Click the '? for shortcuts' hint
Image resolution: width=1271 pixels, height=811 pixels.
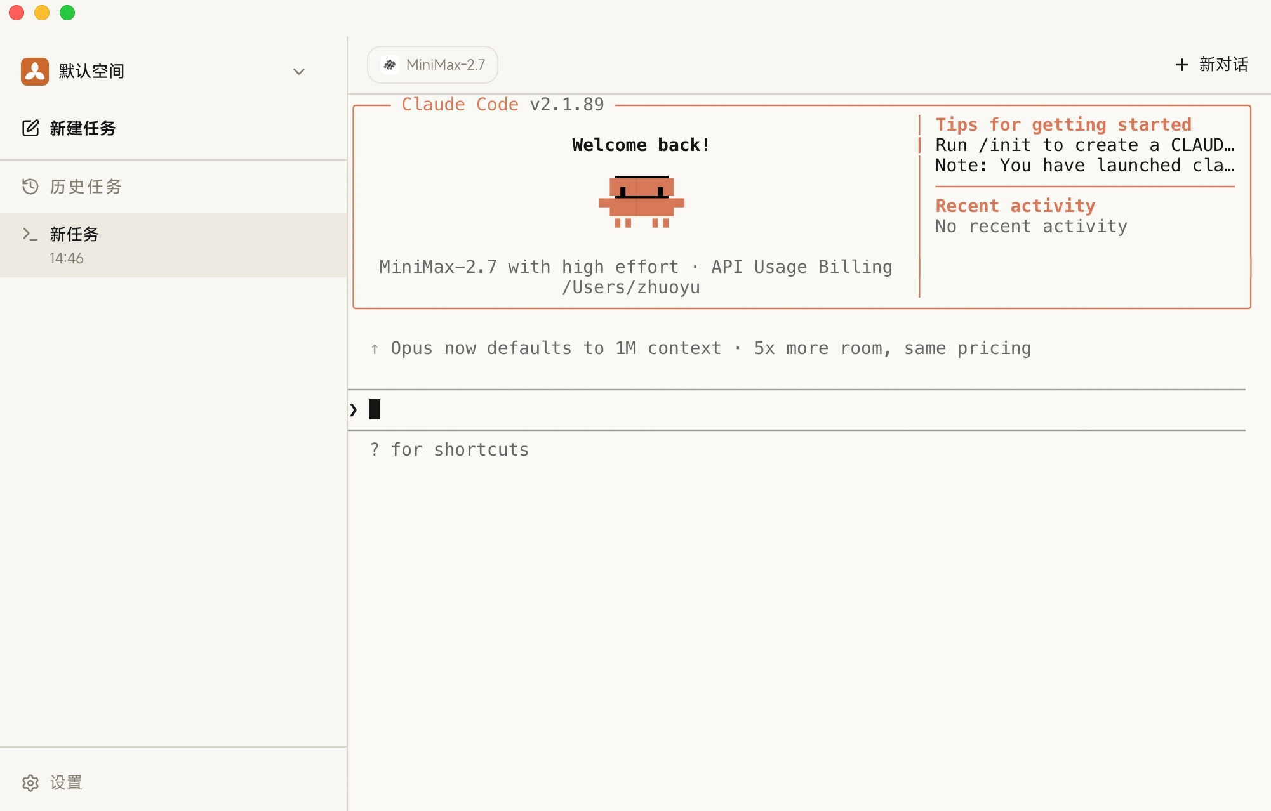[449, 449]
